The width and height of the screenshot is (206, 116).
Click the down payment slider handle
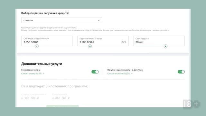[90, 46]
